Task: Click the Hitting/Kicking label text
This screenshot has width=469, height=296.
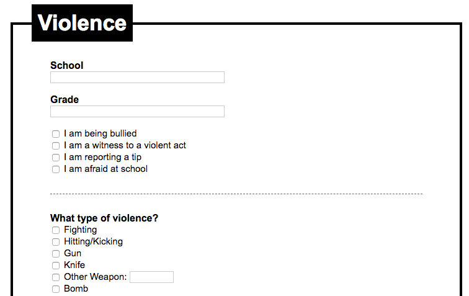Action: [x=93, y=241]
